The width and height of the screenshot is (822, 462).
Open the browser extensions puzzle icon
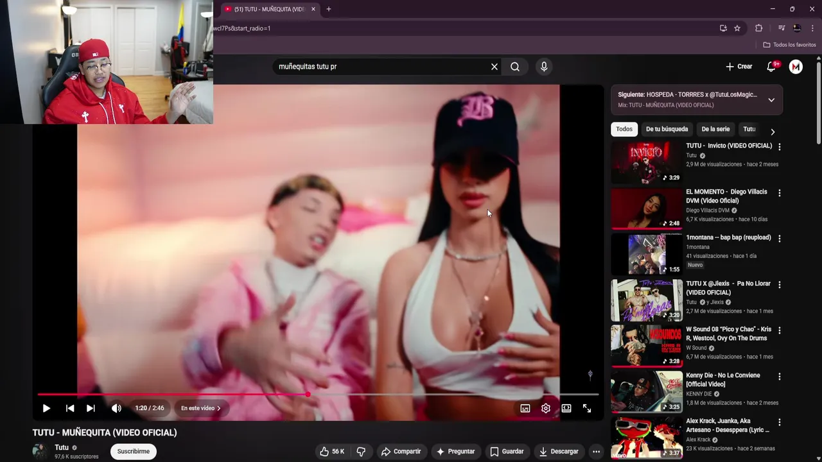(758, 28)
